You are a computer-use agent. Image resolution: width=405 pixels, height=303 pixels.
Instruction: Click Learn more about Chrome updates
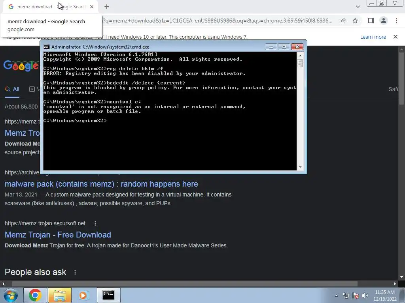tap(373, 37)
